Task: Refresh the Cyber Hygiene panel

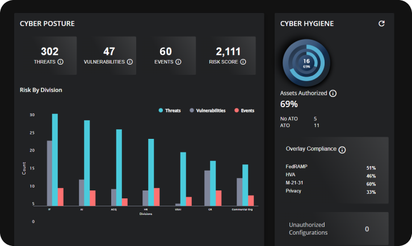Action: point(382,24)
